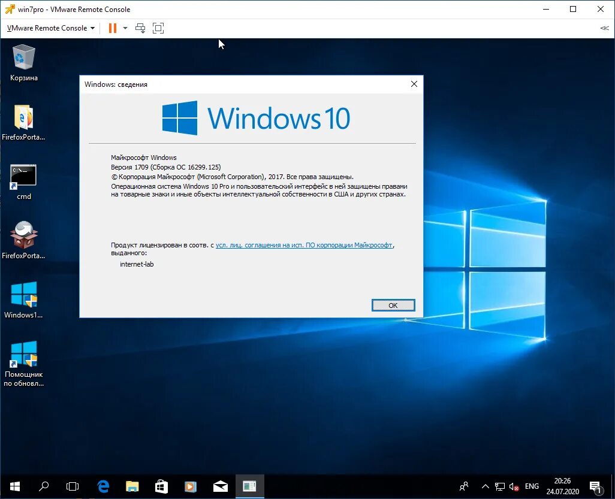Select the first FirefoxPorta... folder icon
This screenshot has height=499, width=615.
coord(23,123)
